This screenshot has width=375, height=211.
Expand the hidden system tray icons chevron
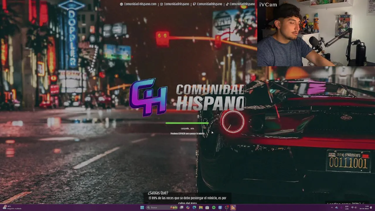(332, 207)
